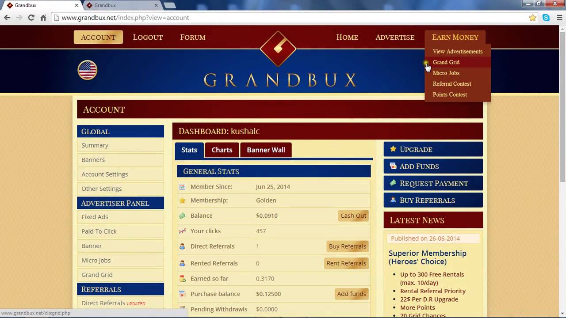This screenshot has height=318, width=566.
Task: Open the Chrome menu icon
Action: click(559, 18)
